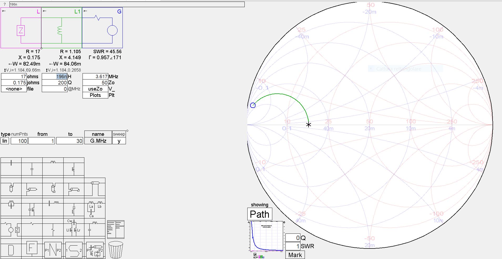Screen dimensions: 502x259
Task: Click the blue circle marker on Smith chart
Action: coord(253,105)
